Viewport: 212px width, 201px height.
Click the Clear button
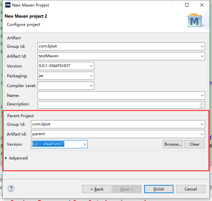[x=195, y=144]
